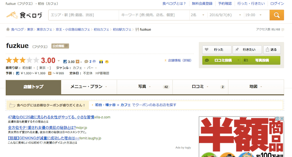Click the 行った heart button
The image size is (292, 157).
(217, 50)
